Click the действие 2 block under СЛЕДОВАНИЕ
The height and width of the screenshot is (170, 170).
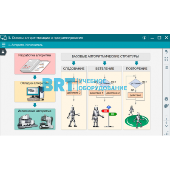[74, 93]
